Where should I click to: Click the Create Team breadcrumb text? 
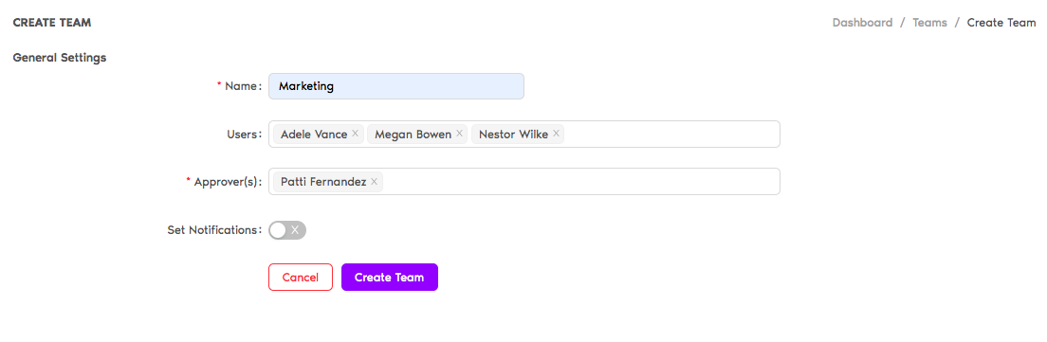pos(1001,23)
